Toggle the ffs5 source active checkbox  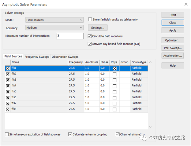(8, 92)
